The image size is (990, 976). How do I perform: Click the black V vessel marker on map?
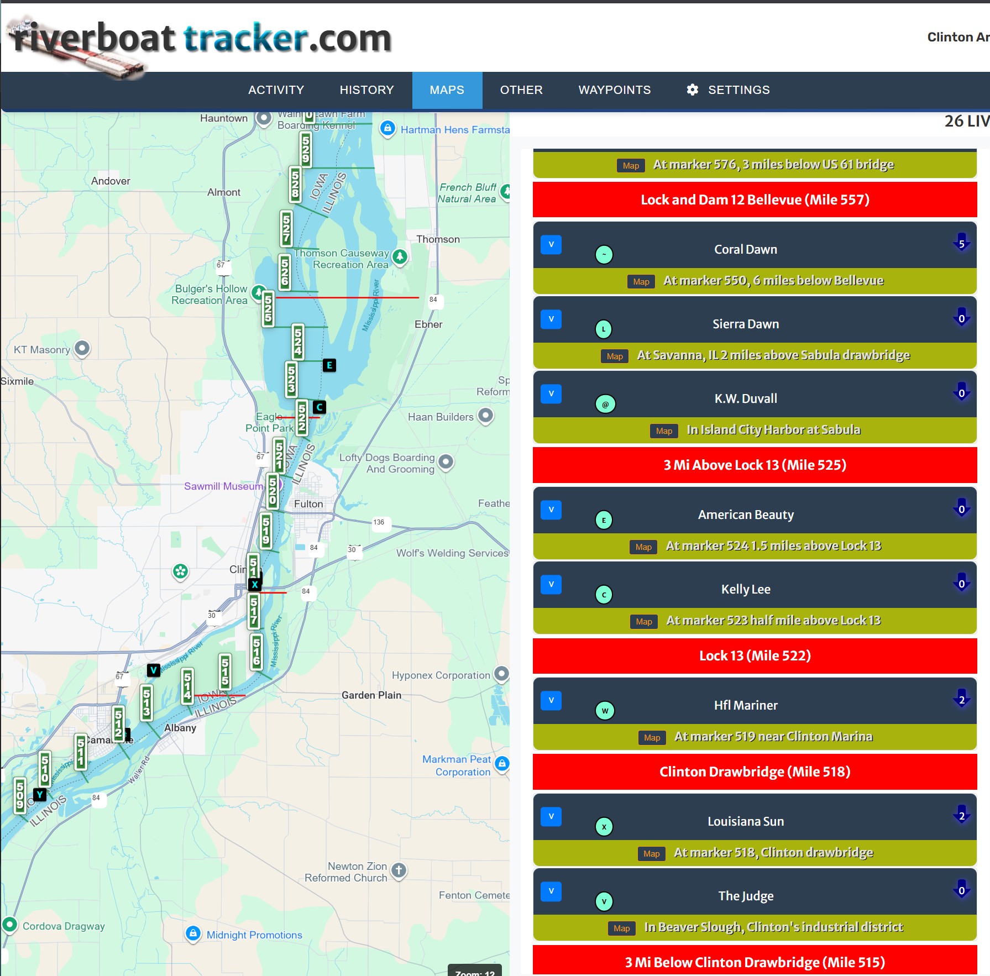pos(154,670)
